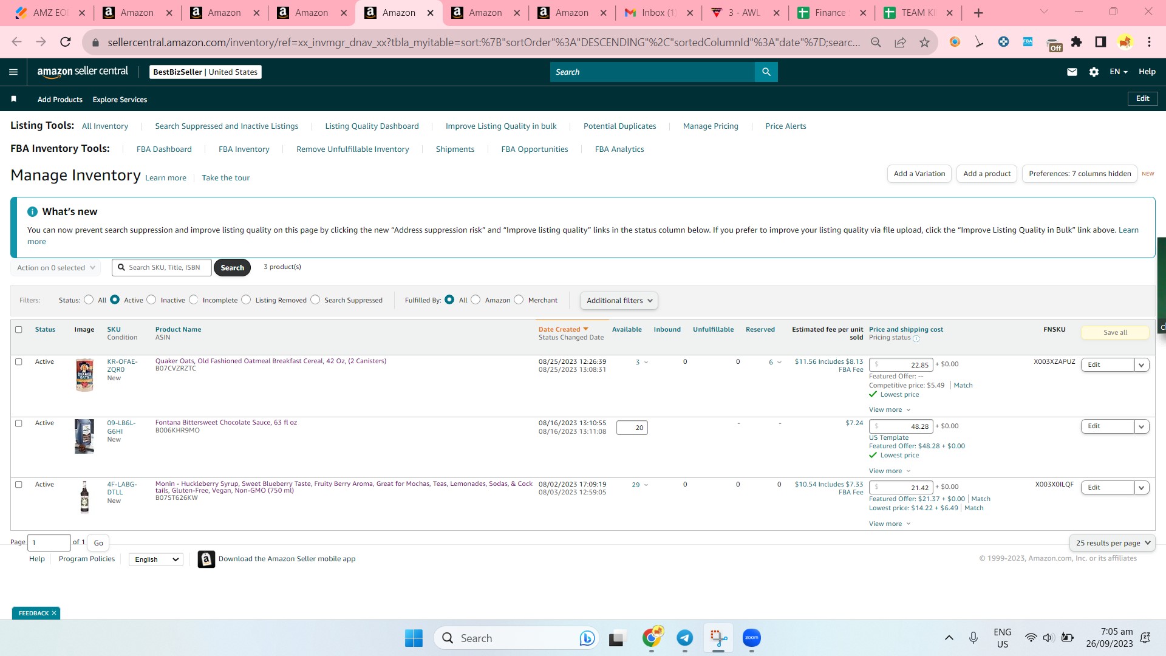Screen dimensions: 1166x656
Task: Go back in browser history
Action: (16, 42)
